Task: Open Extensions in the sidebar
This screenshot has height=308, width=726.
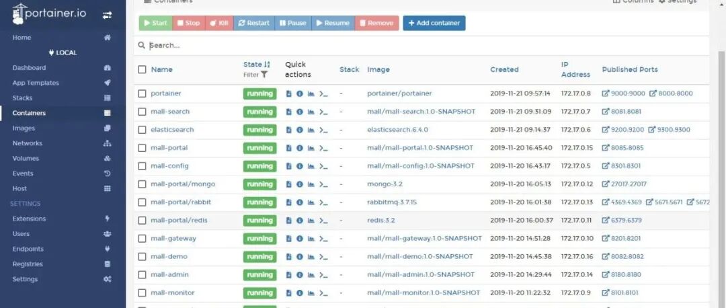Action: pyautogui.click(x=63, y=219)
